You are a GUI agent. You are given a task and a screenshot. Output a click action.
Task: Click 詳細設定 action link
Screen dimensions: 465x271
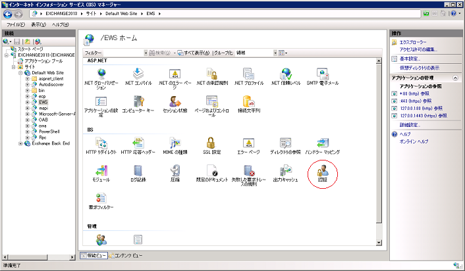[x=410, y=125]
